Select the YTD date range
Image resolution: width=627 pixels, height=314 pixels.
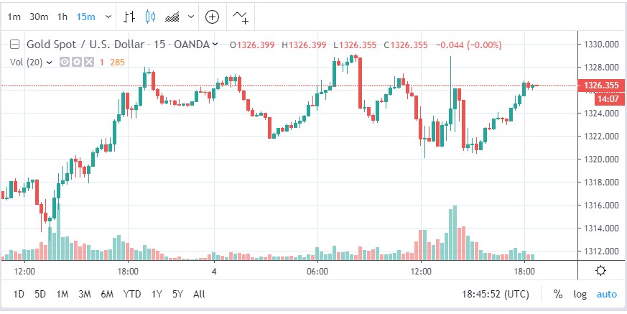point(132,295)
